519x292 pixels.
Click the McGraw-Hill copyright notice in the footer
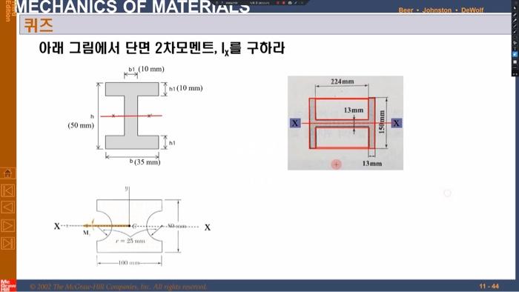[x=118, y=286]
